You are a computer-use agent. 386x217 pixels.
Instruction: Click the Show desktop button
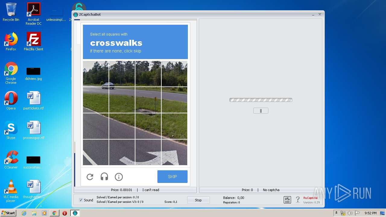pyautogui.click(x=383, y=213)
